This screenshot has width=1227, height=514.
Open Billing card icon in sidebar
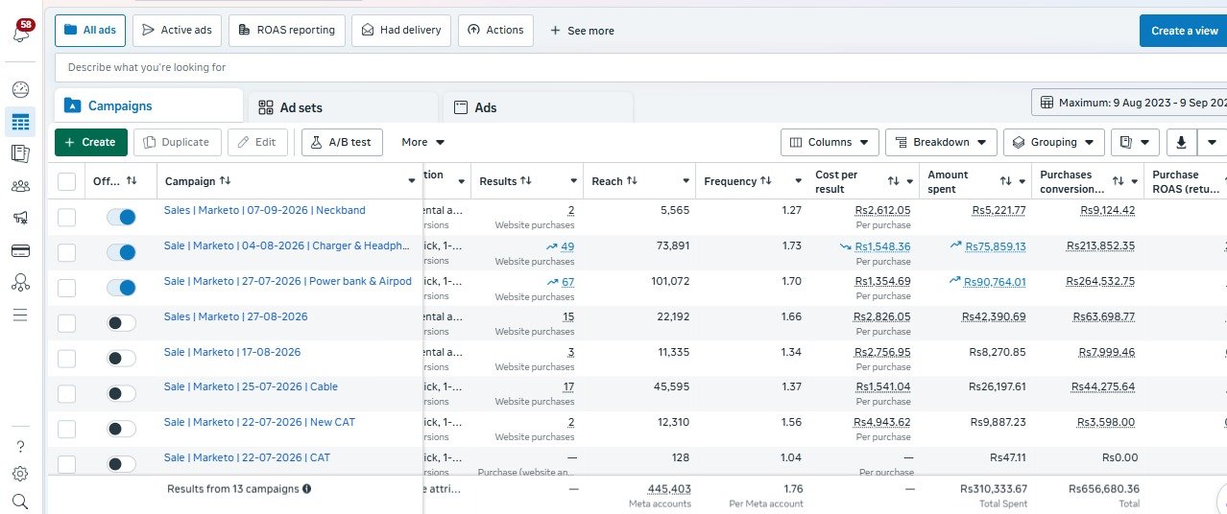click(x=20, y=251)
